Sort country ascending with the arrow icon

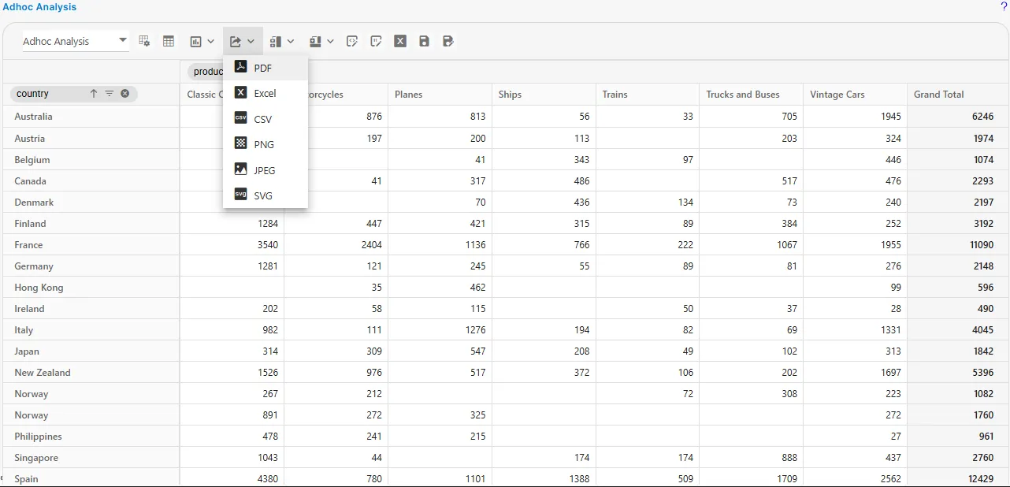94,94
